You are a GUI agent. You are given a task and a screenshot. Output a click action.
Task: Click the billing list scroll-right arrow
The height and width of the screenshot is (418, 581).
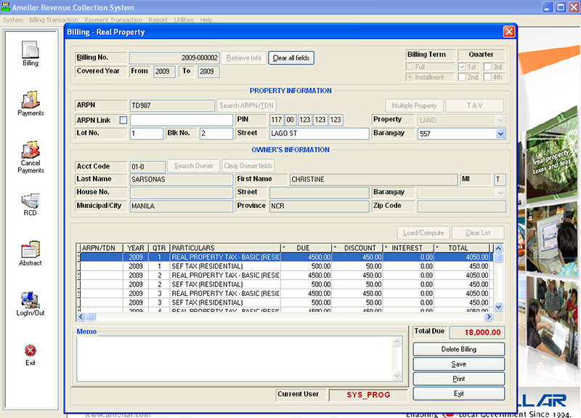pos(489,316)
